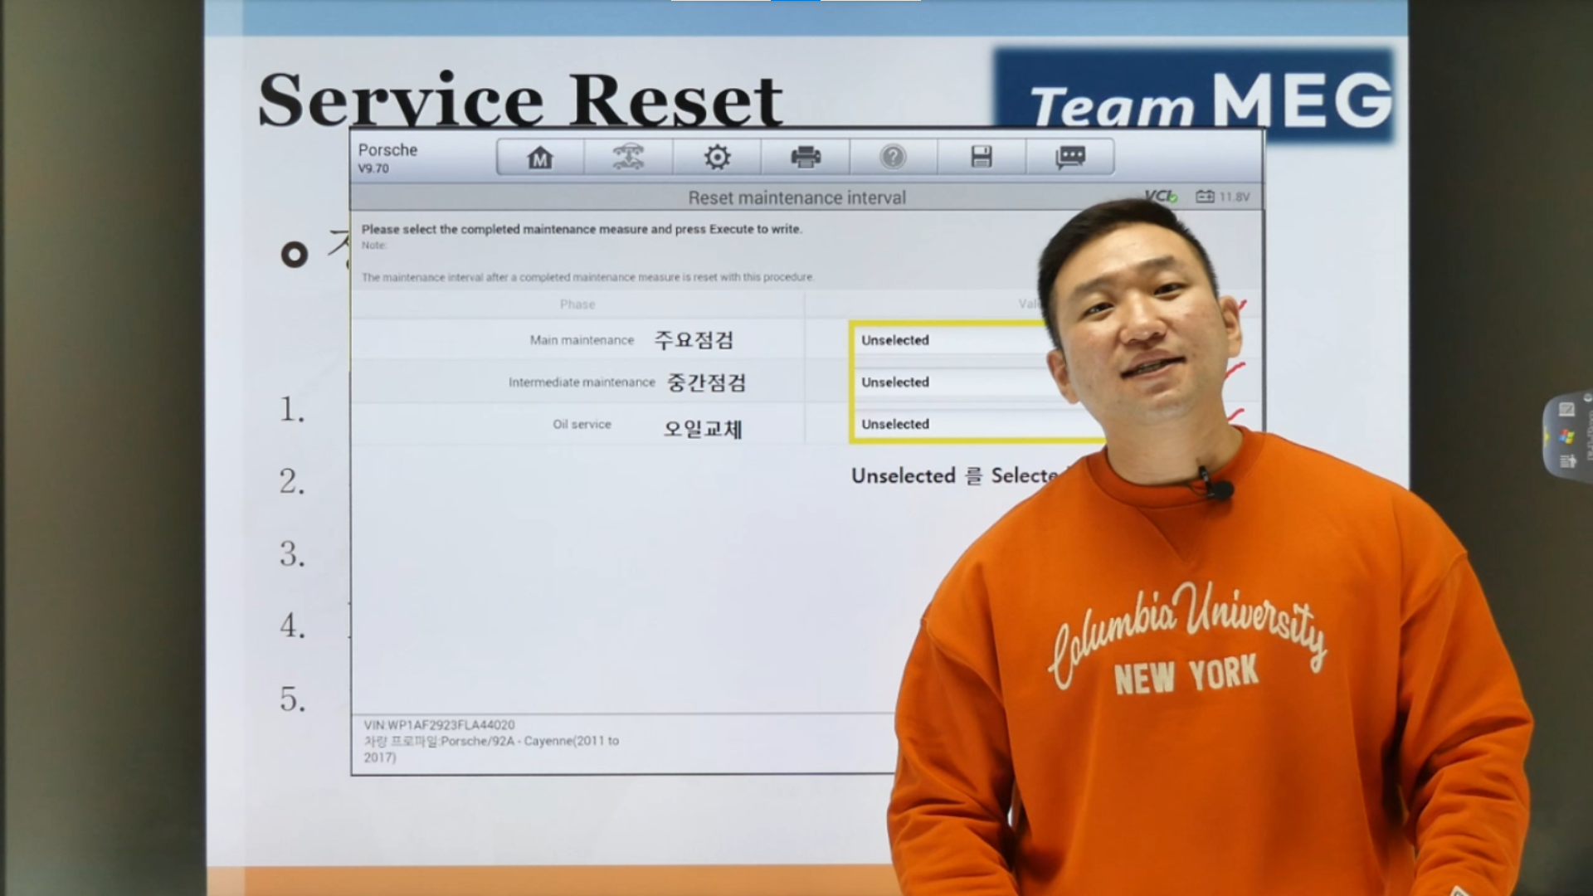Click the Porsche/92A Cayenne vehicle profile text

(491, 749)
